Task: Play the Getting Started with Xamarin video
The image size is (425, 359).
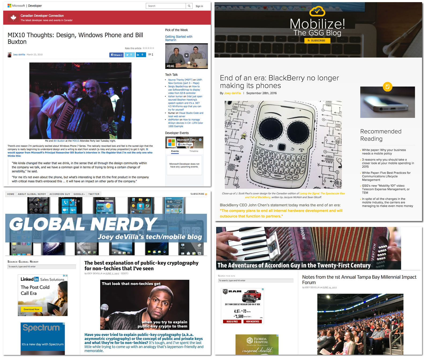Action: click(187, 55)
